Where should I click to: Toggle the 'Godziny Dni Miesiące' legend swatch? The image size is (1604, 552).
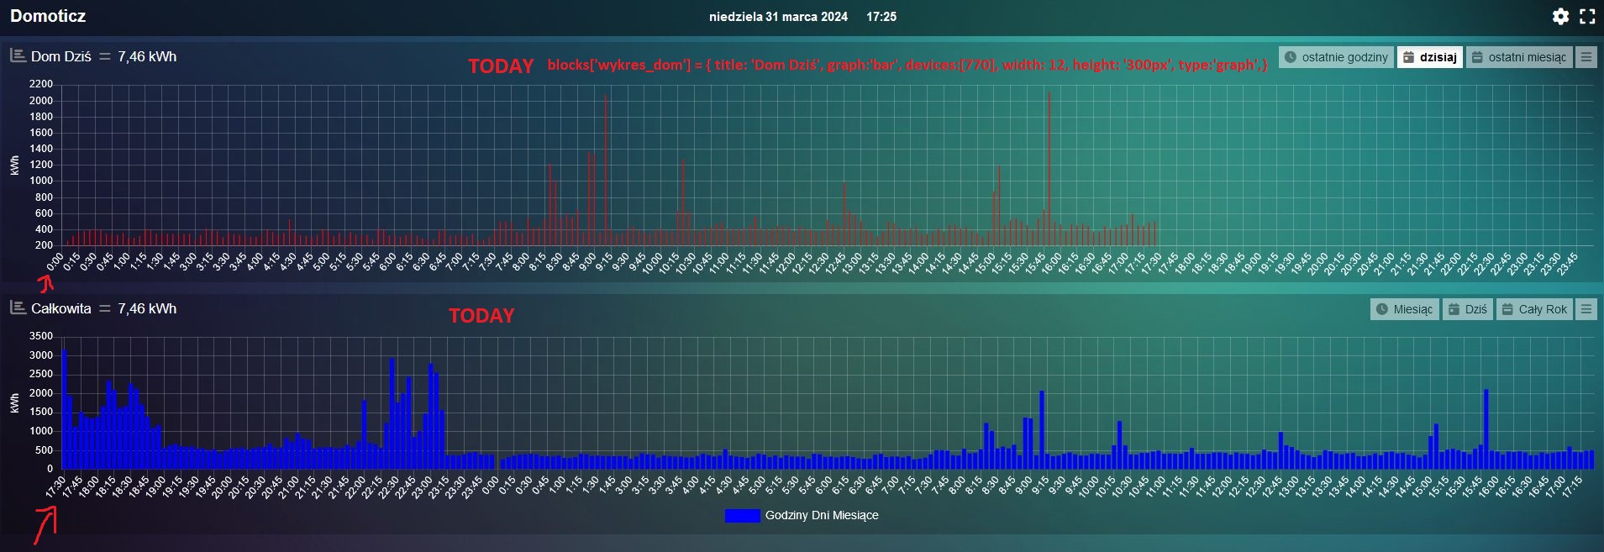point(742,515)
